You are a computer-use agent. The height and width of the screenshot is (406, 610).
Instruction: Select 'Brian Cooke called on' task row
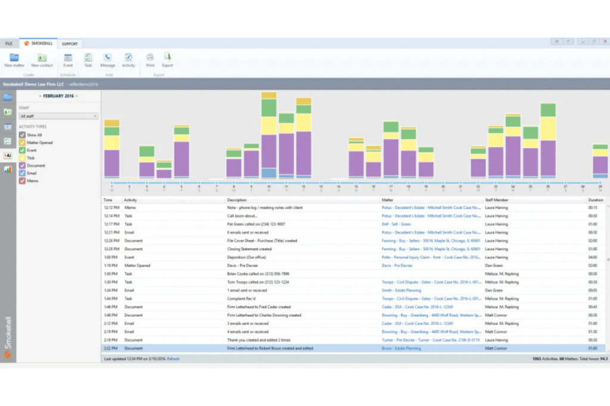point(353,273)
